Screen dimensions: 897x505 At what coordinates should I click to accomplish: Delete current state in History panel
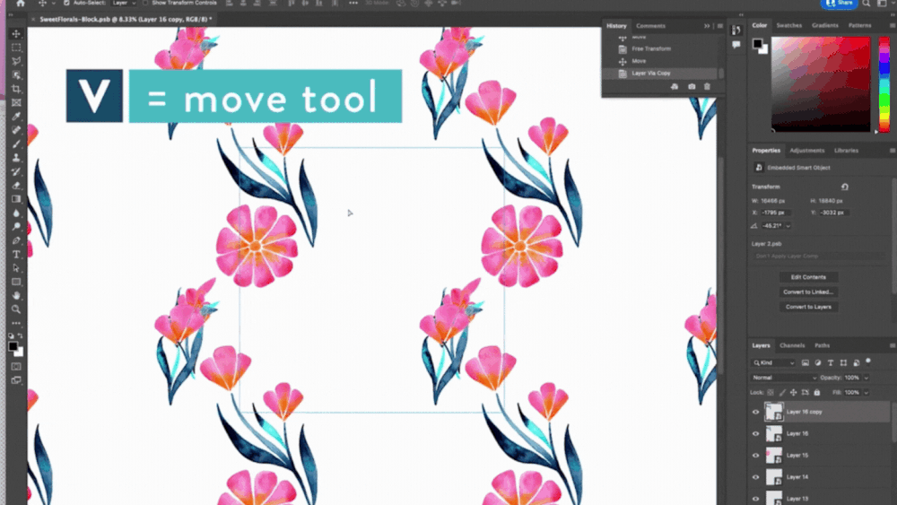pyautogui.click(x=707, y=86)
